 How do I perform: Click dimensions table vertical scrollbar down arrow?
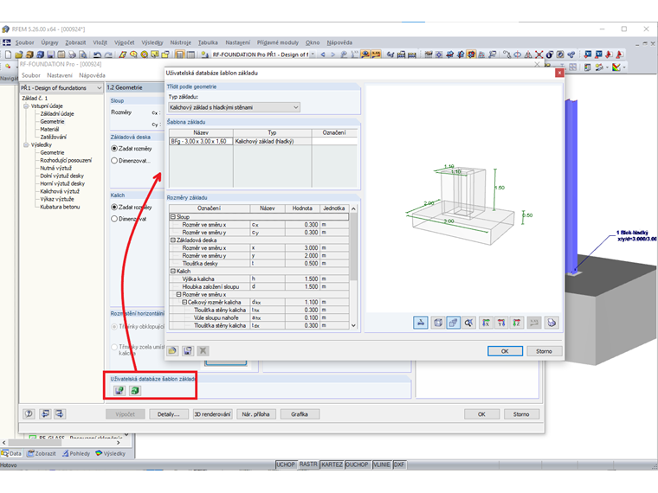(x=353, y=325)
